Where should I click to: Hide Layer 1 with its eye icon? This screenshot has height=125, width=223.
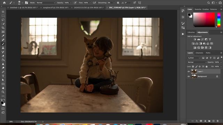(x=189, y=72)
